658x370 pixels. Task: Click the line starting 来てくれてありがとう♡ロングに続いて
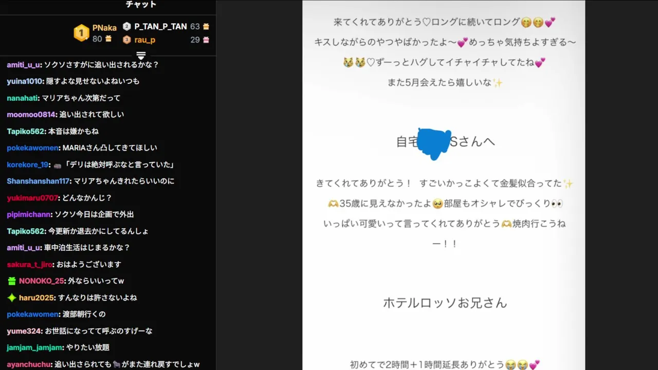tap(445, 22)
